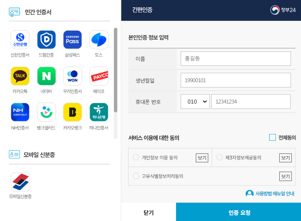Select the 개인정보 이용 동의 radio button
Image resolution: width=301 pixels, height=221 pixels.
pos(136,157)
